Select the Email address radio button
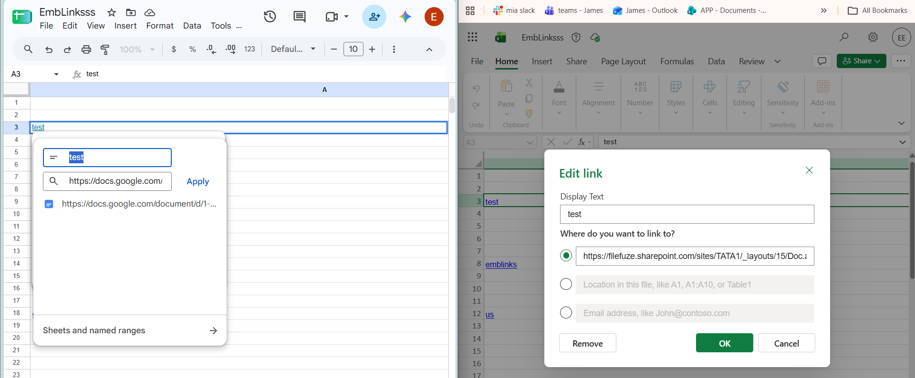This screenshot has width=915, height=378. (x=566, y=313)
